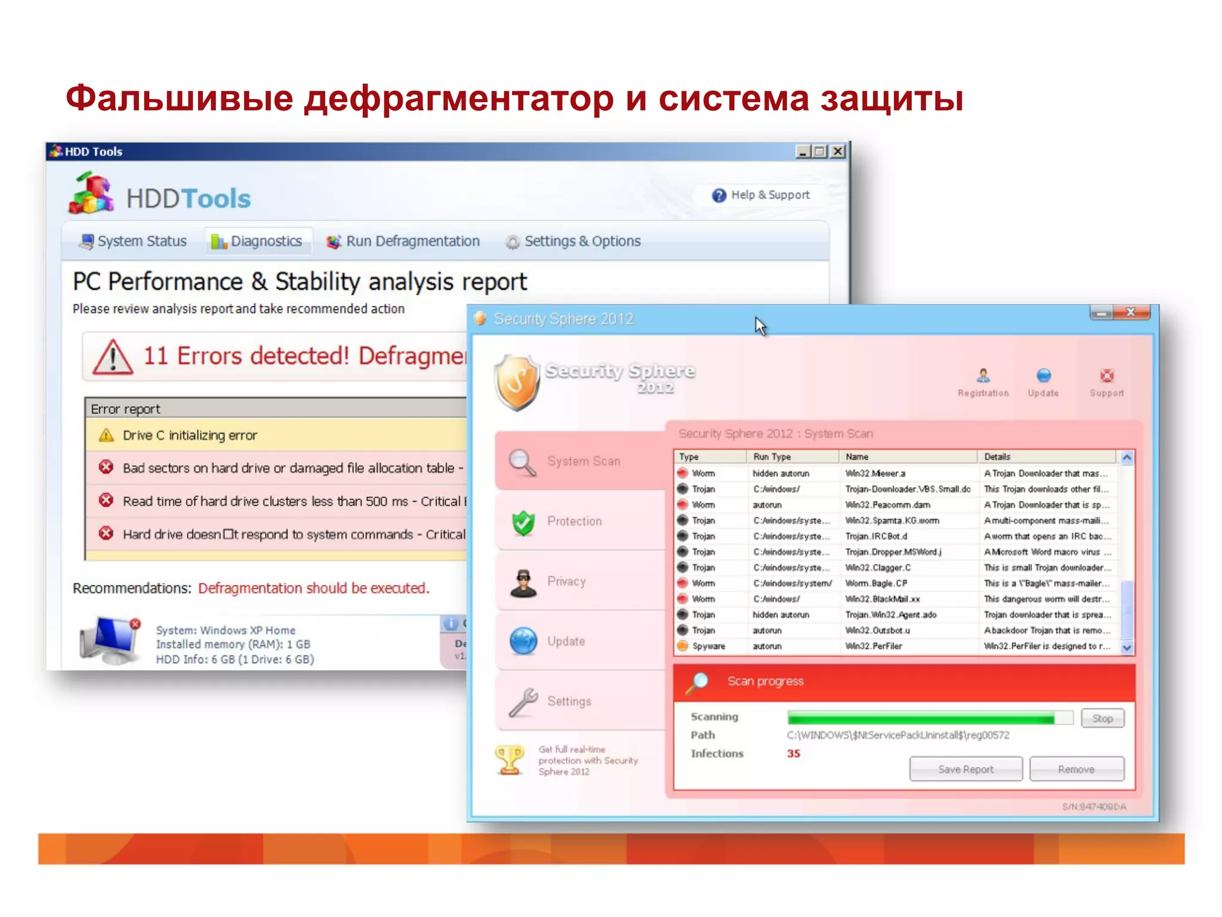Sort scan results by Details column
The height and width of the screenshot is (917, 1222).
(x=1047, y=457)
